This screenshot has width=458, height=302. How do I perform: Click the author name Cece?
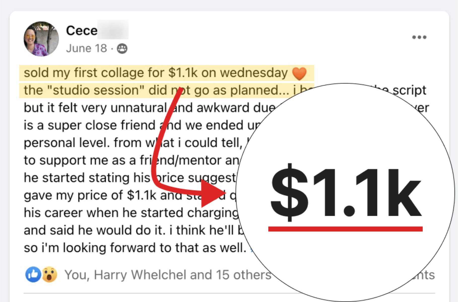[x=82, y=31]
